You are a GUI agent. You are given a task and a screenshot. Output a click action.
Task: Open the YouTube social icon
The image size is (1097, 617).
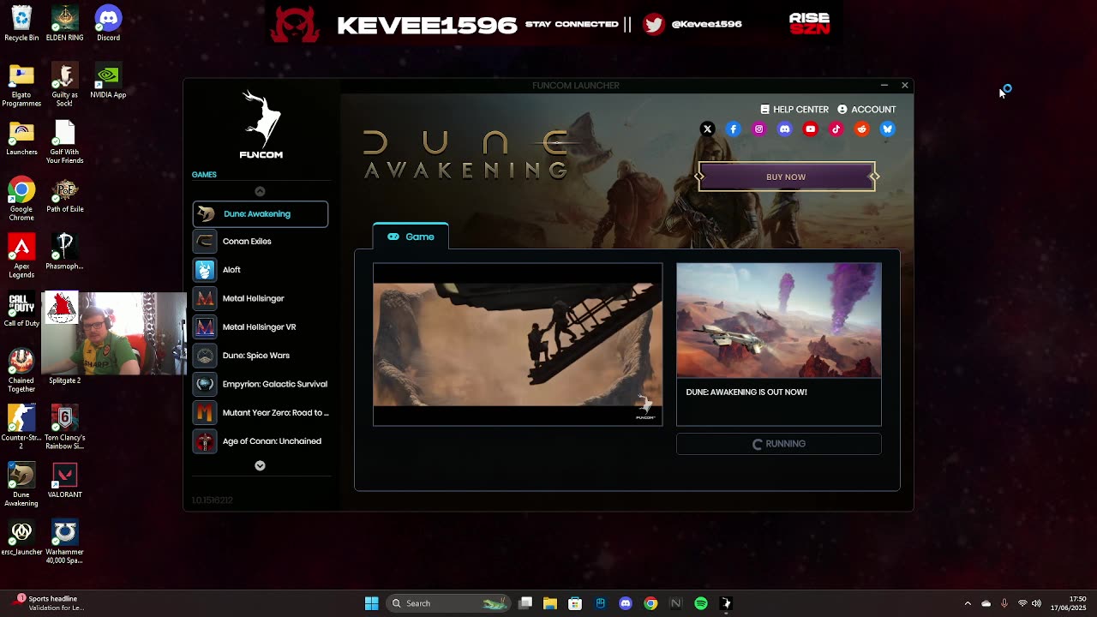pos(810,129)
